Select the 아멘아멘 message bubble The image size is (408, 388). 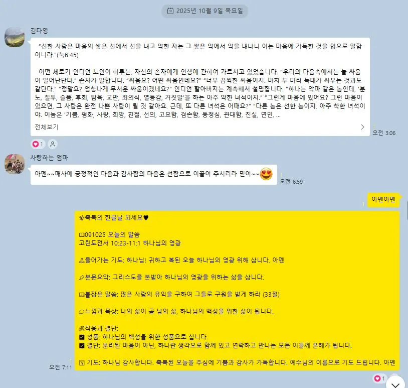tap(383, 200)
